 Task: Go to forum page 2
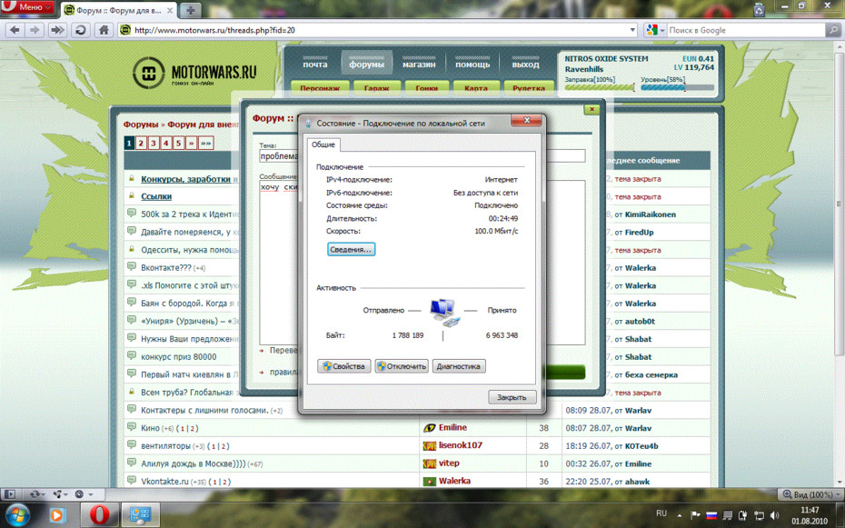(x=141, y=143)
